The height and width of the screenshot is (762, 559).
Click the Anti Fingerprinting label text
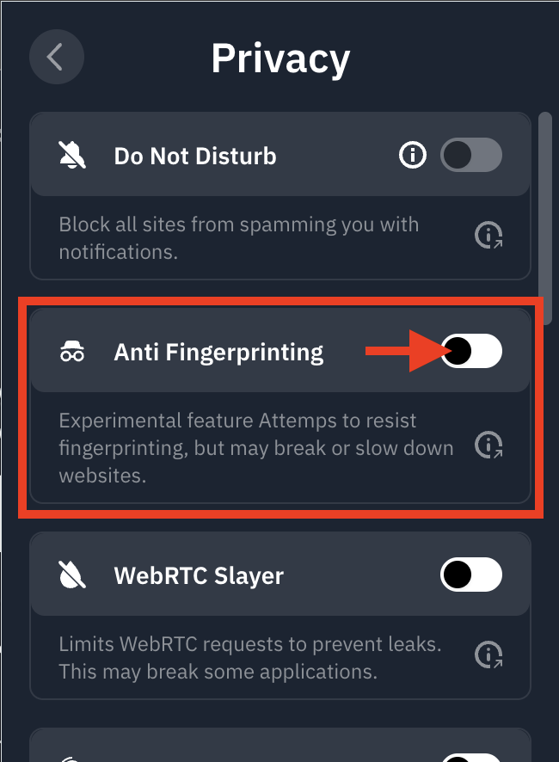tap(218, 352)
